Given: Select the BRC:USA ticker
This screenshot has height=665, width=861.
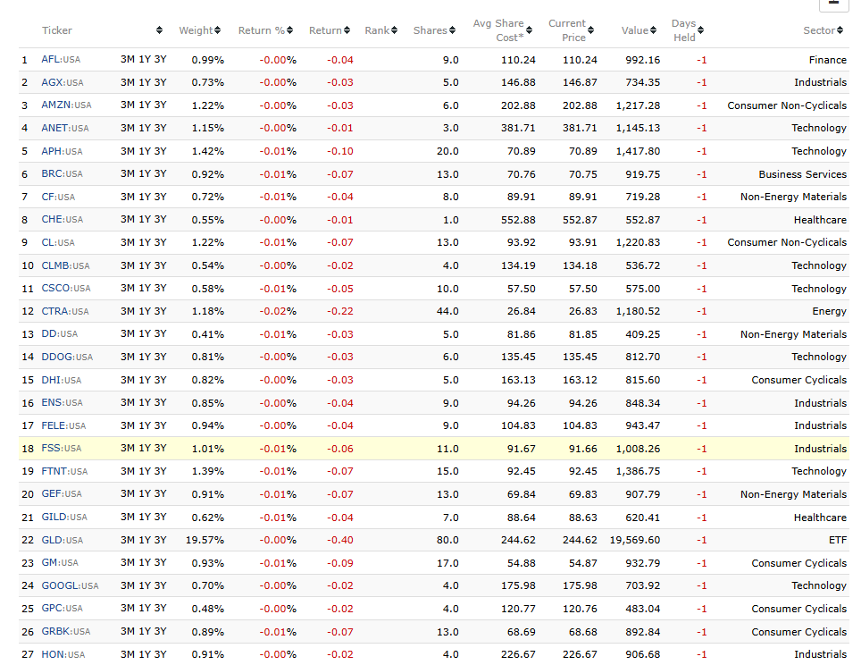Looking at the screenshot, I should point(62,173).
